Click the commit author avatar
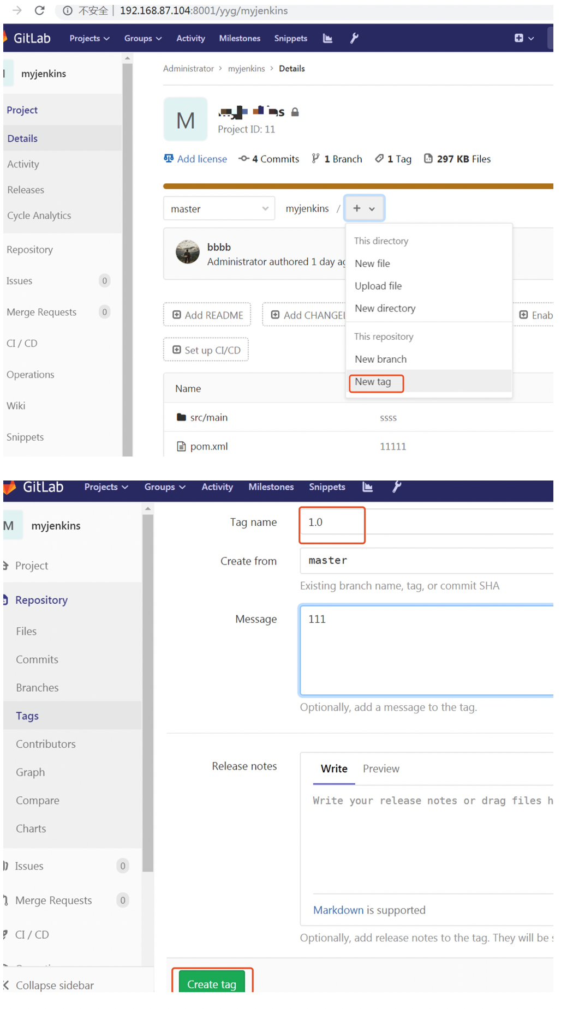Viewport: 561px width, 1009px height. tap(187, 252)
